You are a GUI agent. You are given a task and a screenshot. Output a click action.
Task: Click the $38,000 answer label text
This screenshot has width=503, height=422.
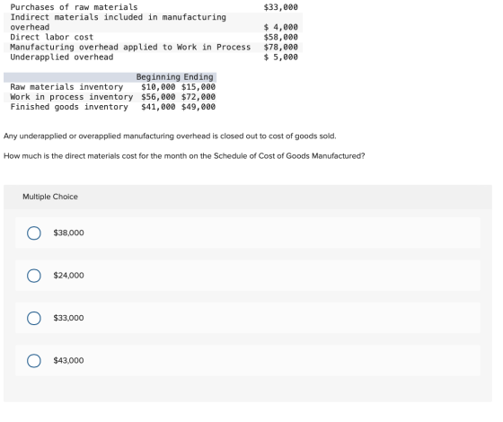click(x=68, y=233)
